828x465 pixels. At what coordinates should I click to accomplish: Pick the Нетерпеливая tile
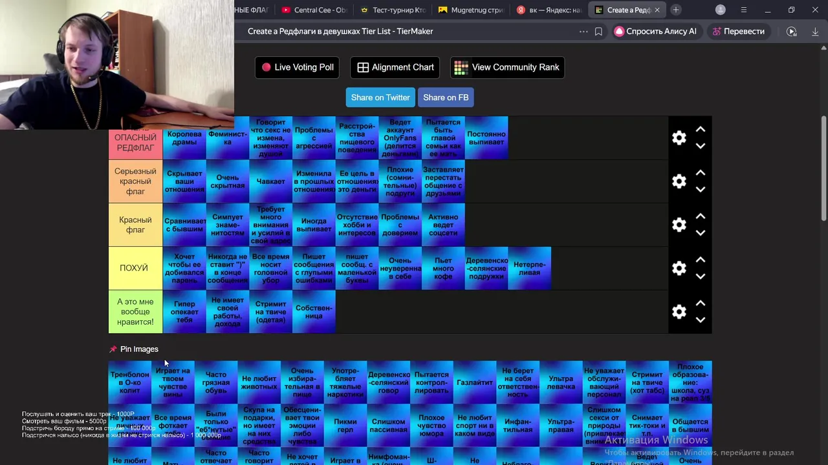[x=530, y=268]
